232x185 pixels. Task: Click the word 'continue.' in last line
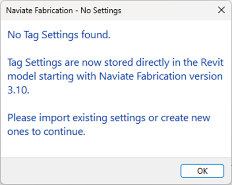pos(65,131)
